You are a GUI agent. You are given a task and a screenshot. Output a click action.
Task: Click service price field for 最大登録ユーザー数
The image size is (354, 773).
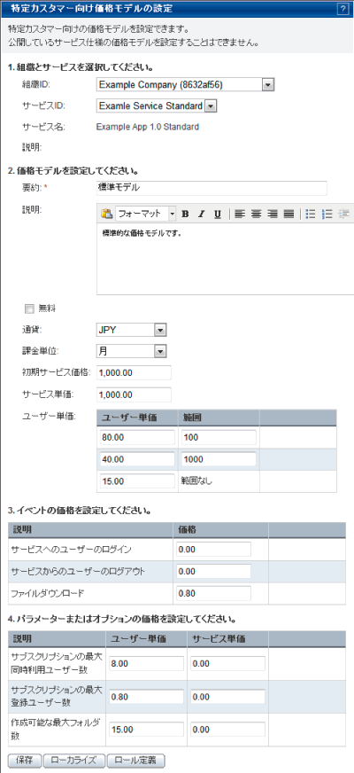(228, 697)
